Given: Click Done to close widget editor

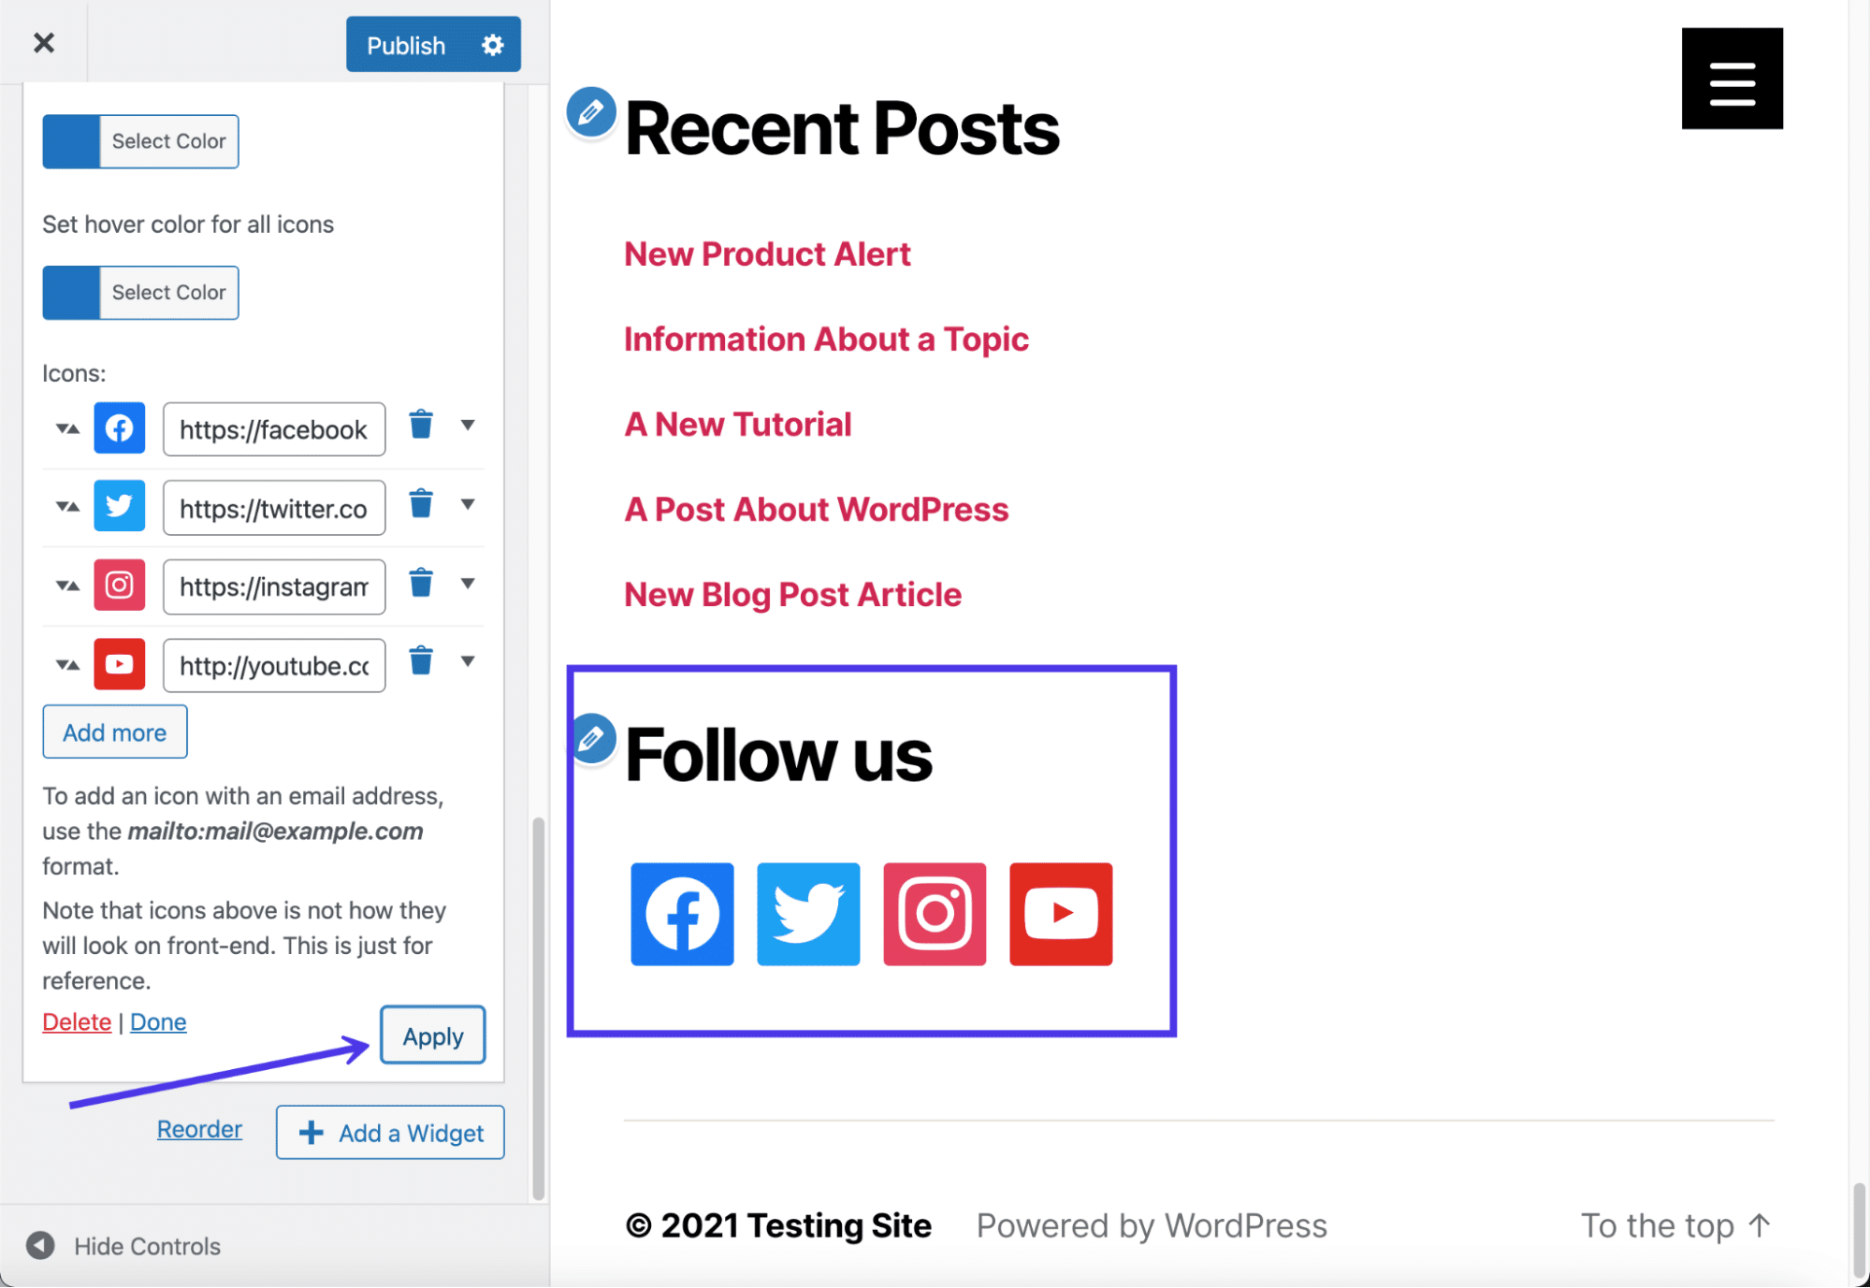Looking at the screenshot, I should [161, 1021].
